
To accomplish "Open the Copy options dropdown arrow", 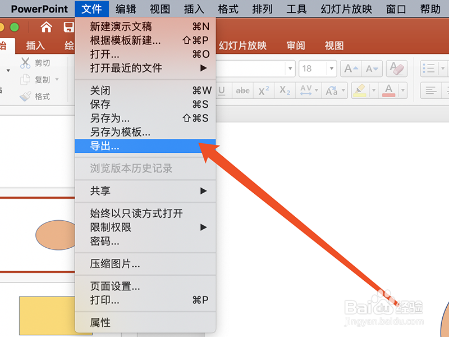I will point(57,79).
